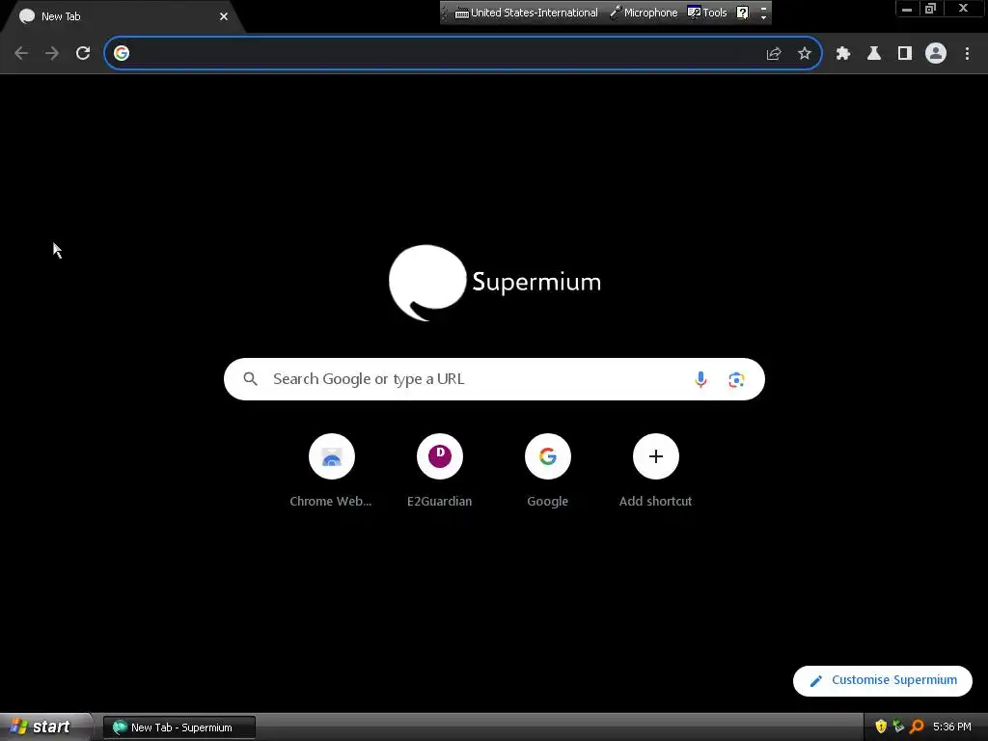Click Chrome Web... shortcut label
Viewport: 988px width, 741px height.
point(331,502)
